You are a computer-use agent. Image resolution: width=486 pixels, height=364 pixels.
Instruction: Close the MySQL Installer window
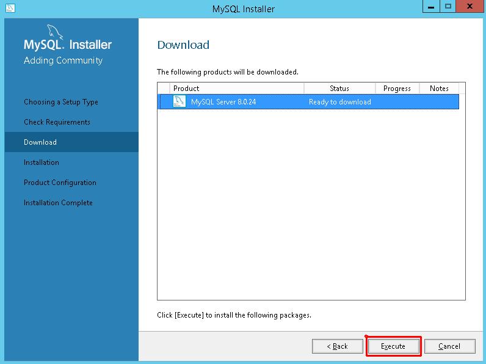coord(470,6)
